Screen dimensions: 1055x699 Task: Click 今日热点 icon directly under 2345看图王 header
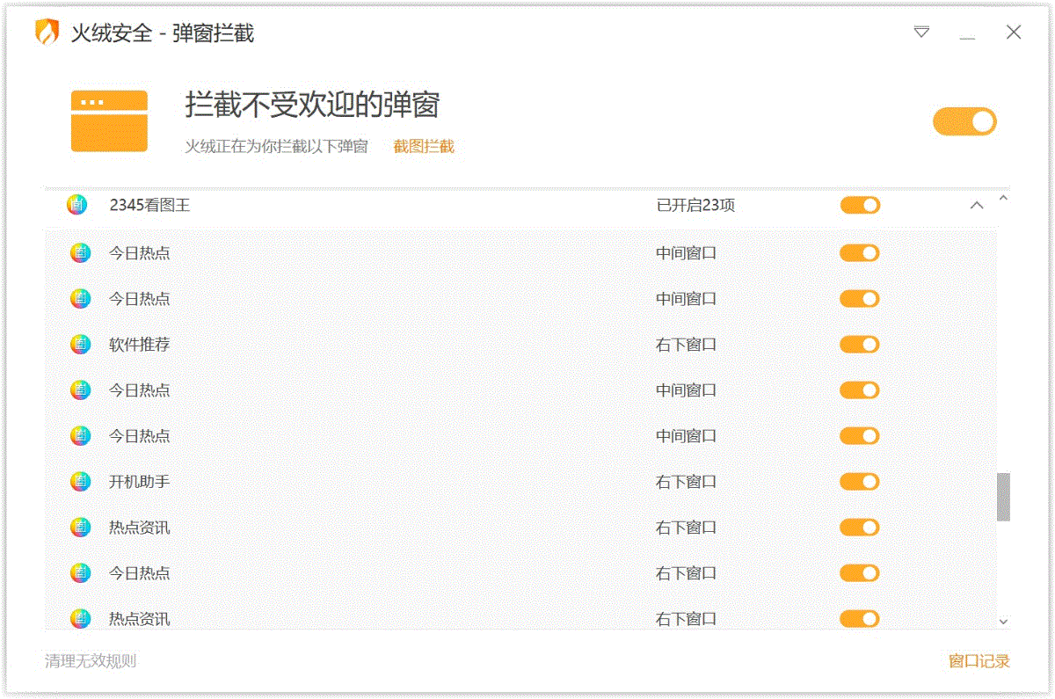click(80, 253)
